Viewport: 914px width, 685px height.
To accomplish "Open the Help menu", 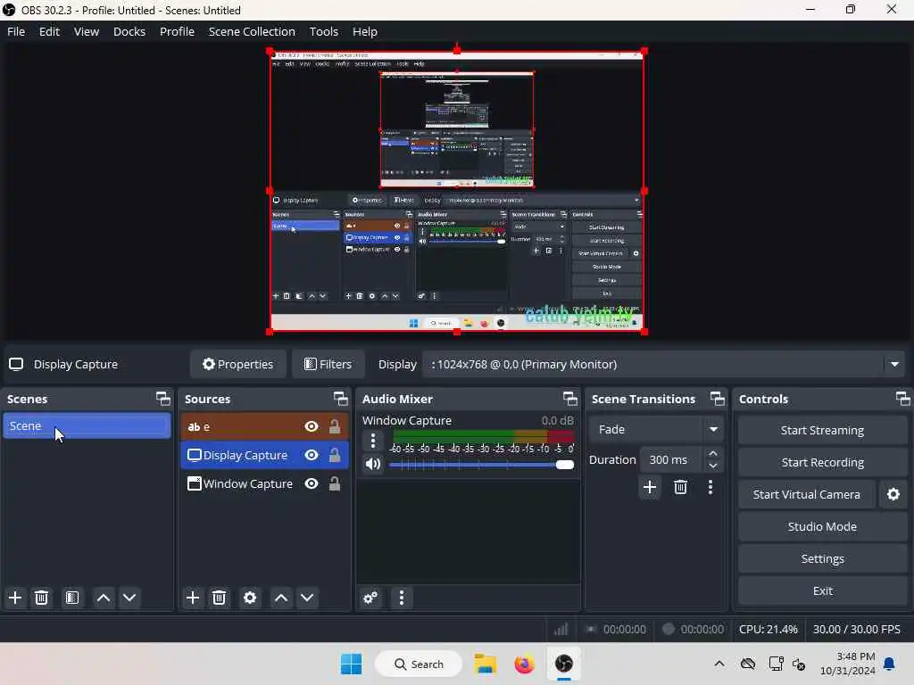I will 365,31.
